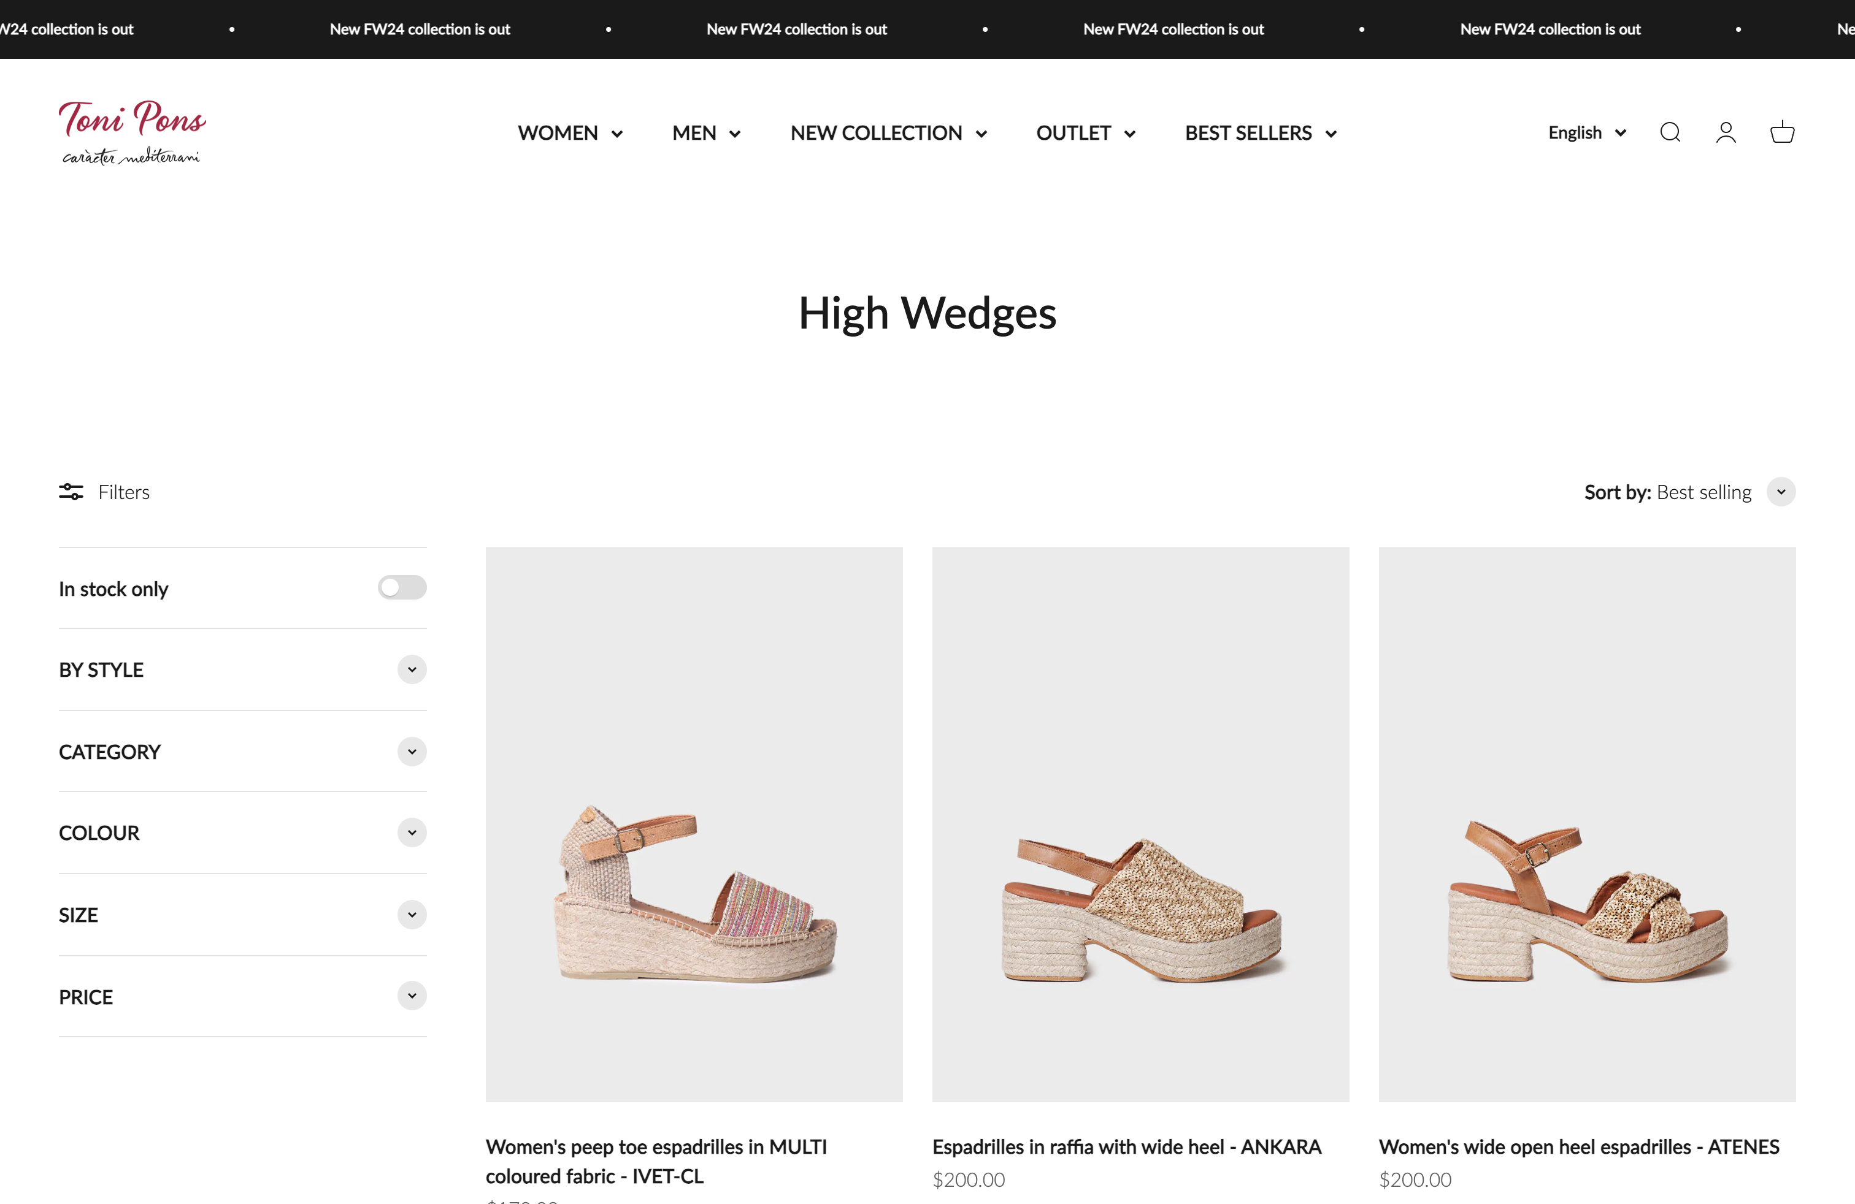Image resolution: width=1855 pixels, height=1204 pixels.
Task: Click the Filters sliders icon
Action: [x=71, y=492]
